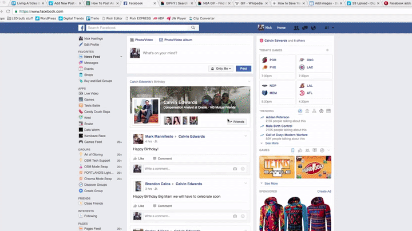Image resolution: width=412 pixels, height=231 pixels.
Task: Open LAL vs ATL game card
Action: tap(315, 93)
